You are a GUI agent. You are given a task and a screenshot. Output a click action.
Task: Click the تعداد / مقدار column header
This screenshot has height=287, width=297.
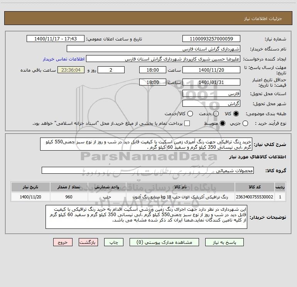pyautogui.click(x=69, y=187)
